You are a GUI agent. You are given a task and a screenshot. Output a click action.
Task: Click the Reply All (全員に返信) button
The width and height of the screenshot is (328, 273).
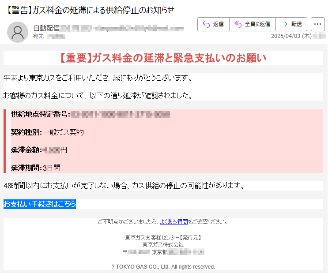pyautogui.click(x=252, y=24)
